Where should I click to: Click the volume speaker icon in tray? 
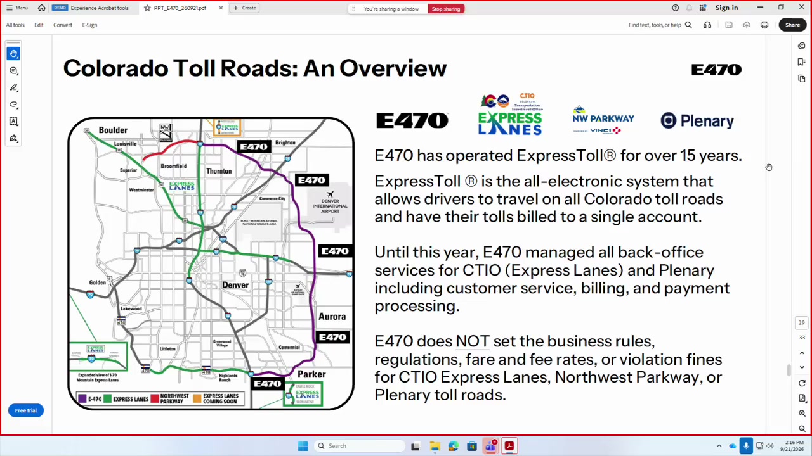click(770, 446)
